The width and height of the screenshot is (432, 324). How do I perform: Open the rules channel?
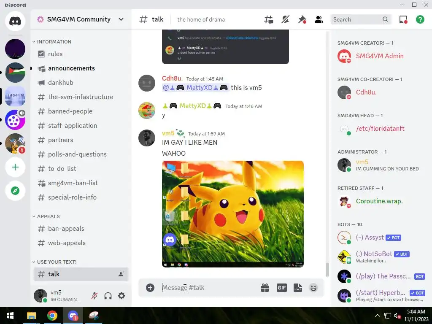pyautogui.click(x=81, y=54)
